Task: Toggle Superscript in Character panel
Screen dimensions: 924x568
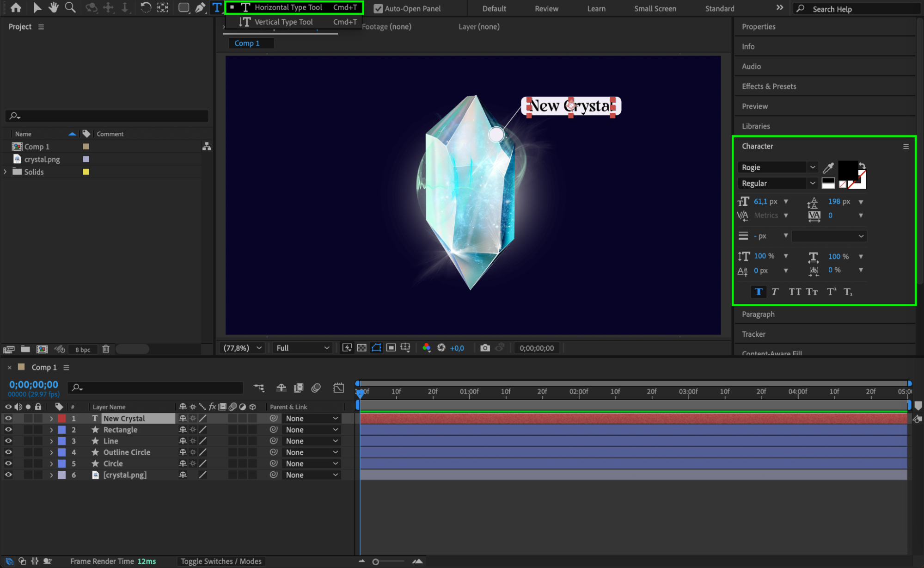Action: pyautogui.click(x=832, y=292)
